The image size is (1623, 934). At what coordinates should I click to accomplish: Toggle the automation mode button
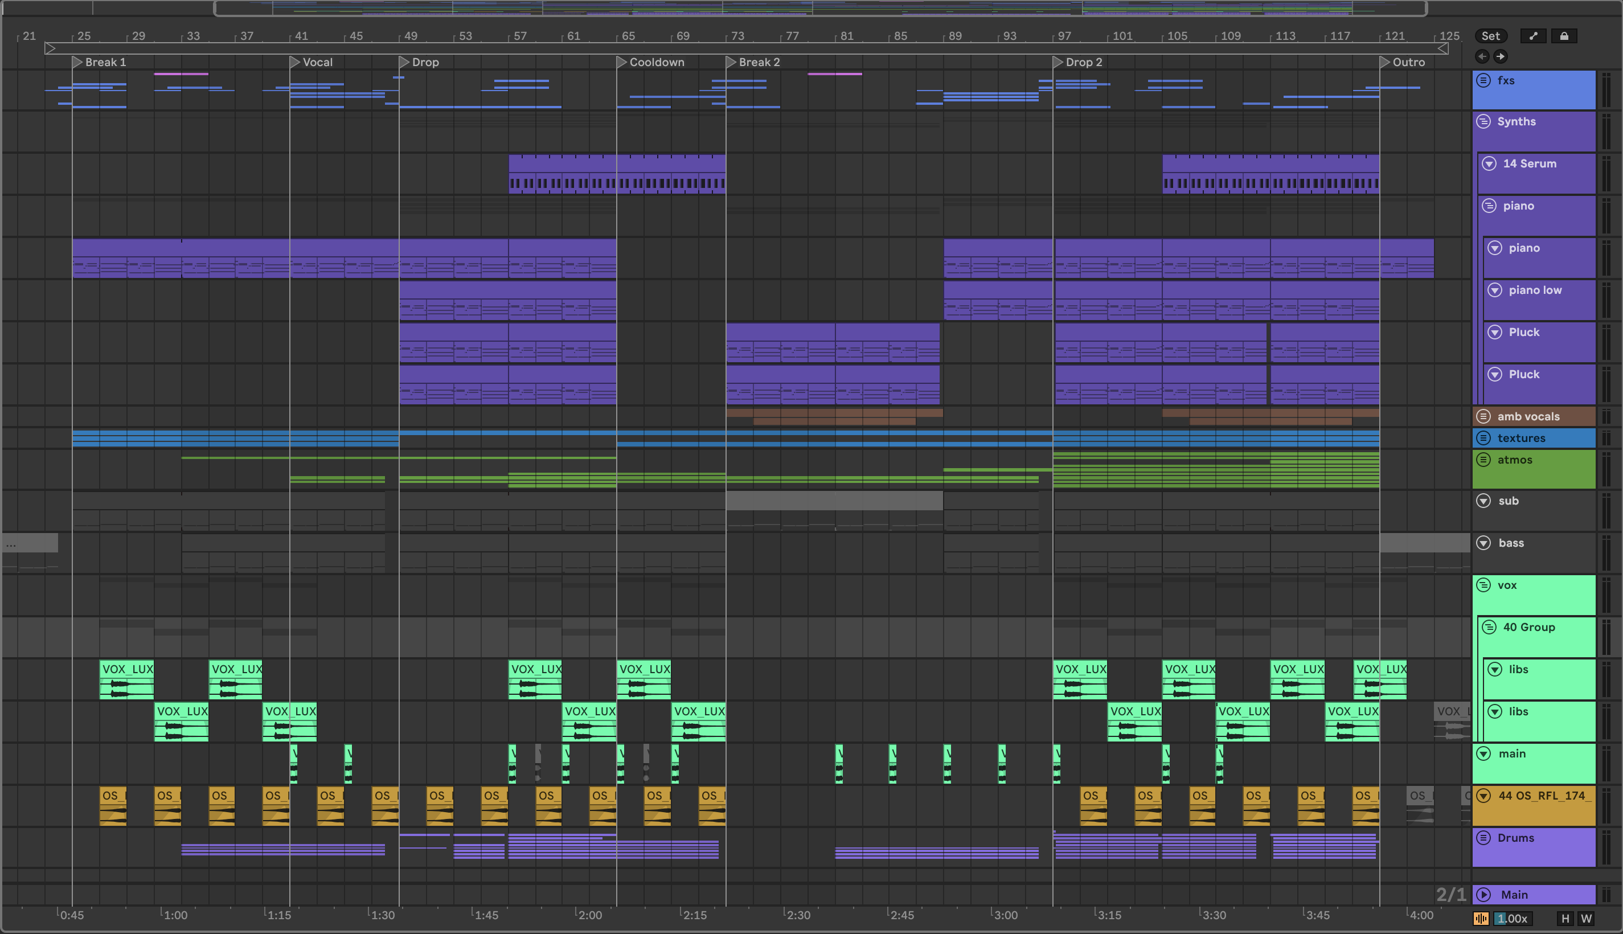pyautogui.click(x=1533, y=36)
